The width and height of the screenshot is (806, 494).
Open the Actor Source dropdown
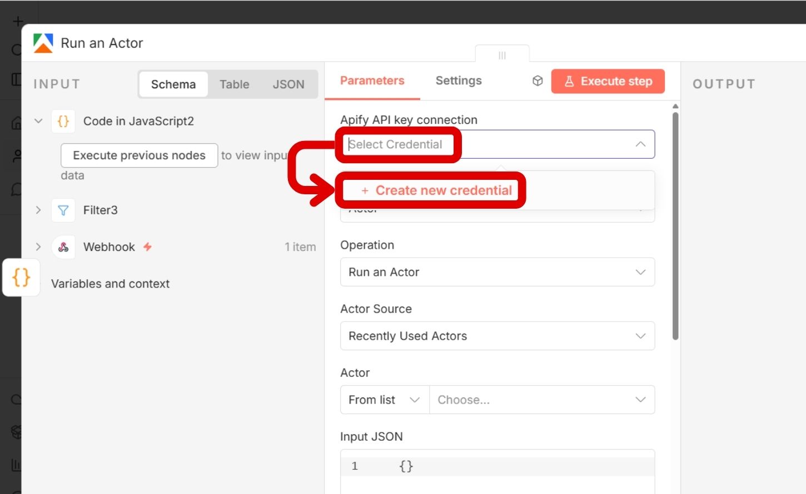(x=497, y=336)
